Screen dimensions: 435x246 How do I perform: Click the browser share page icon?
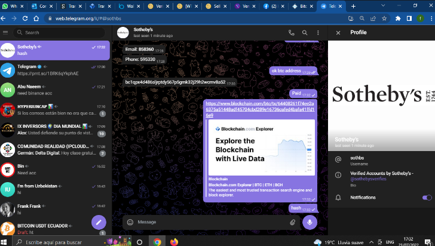(x=373, y=19)
